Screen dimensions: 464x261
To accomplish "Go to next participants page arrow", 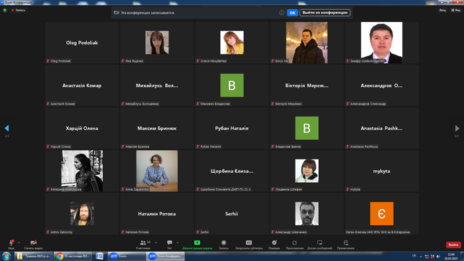I will pos(457,128).
